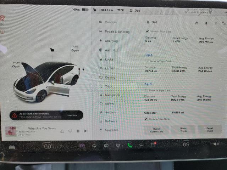Pause the current song
The width and height of the screenshot is (227, 170).
click(x=78, y=131)
